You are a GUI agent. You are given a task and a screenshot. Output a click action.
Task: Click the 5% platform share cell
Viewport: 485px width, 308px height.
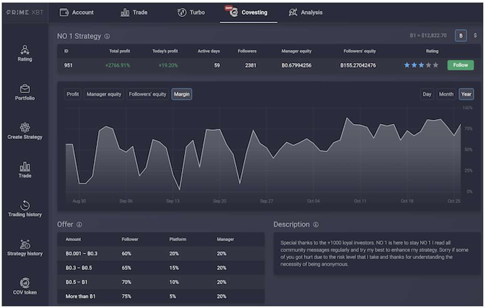click(x=173, y=296)
